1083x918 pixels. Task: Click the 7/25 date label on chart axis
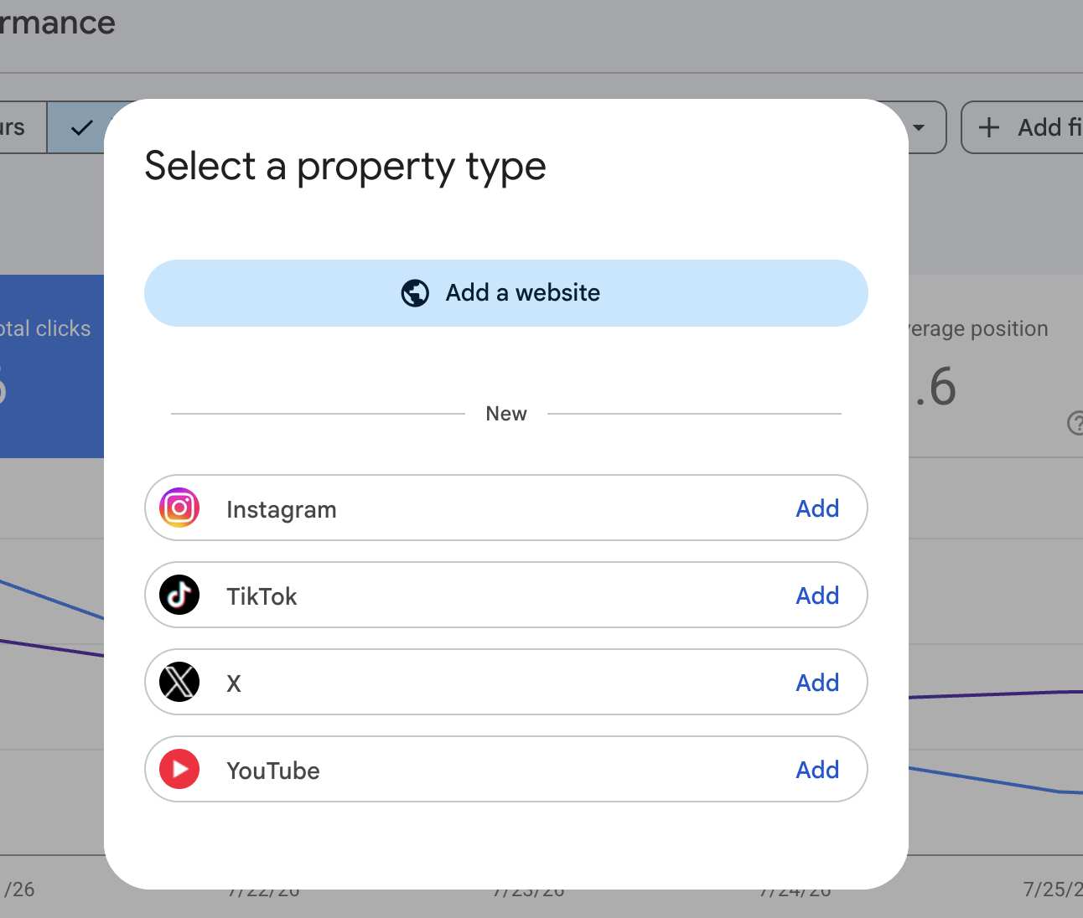tap(1053, 890)
